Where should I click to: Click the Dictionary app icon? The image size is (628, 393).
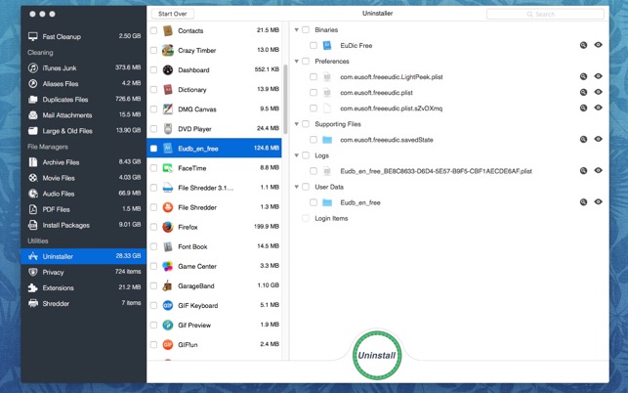coord(168,89)
